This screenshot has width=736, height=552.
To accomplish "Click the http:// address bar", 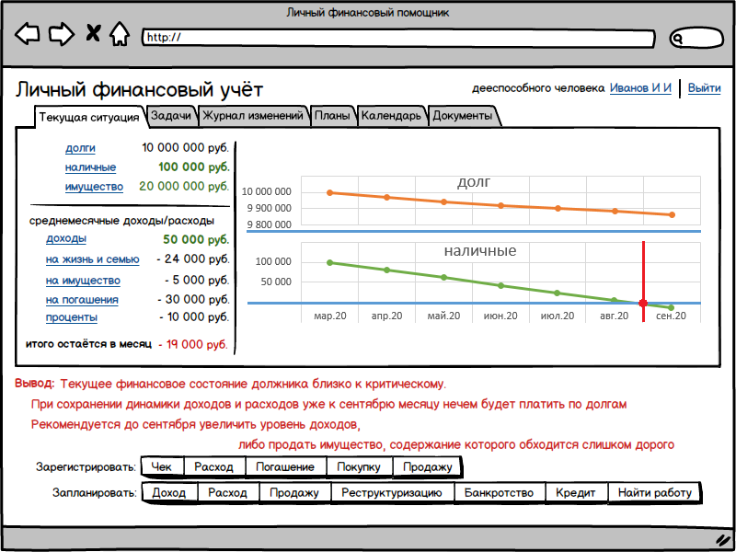I will click(397, 38).
